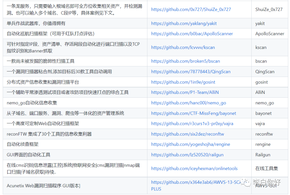Open the hanc00l/nemo_go link

coord(189,103)
